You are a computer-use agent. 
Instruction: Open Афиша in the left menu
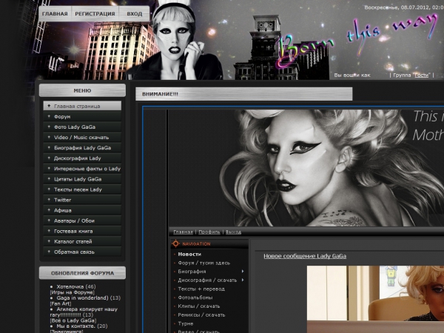coord(82,210)
